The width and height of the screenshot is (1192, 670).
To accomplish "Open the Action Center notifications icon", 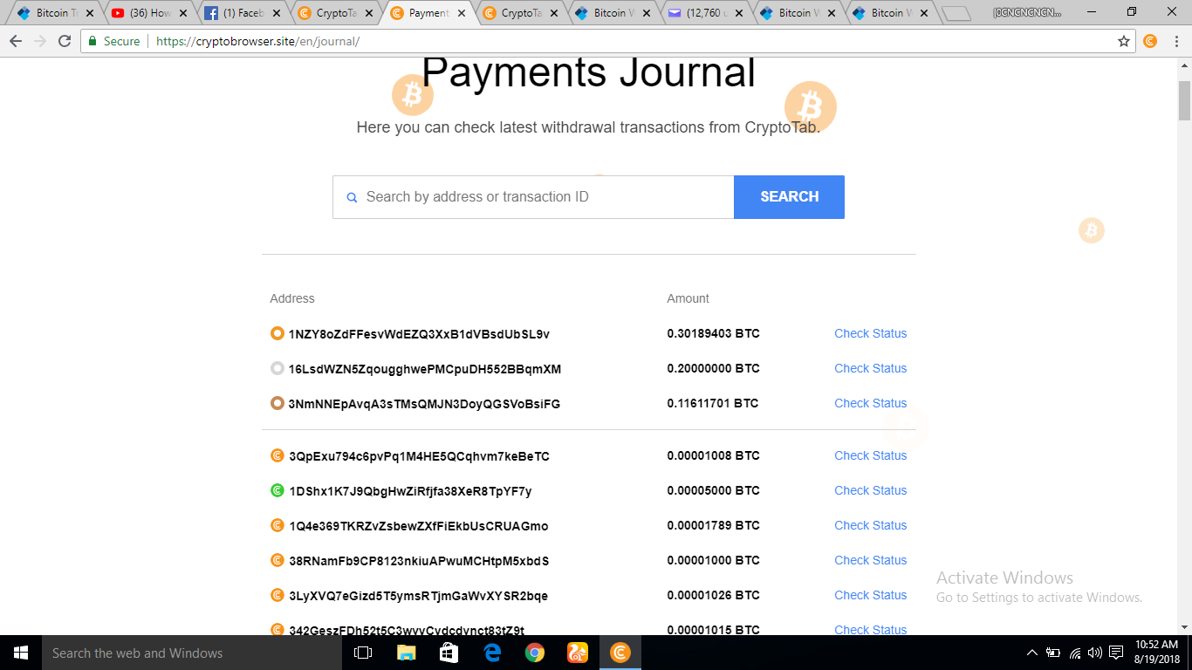I will coord(1116,653).
